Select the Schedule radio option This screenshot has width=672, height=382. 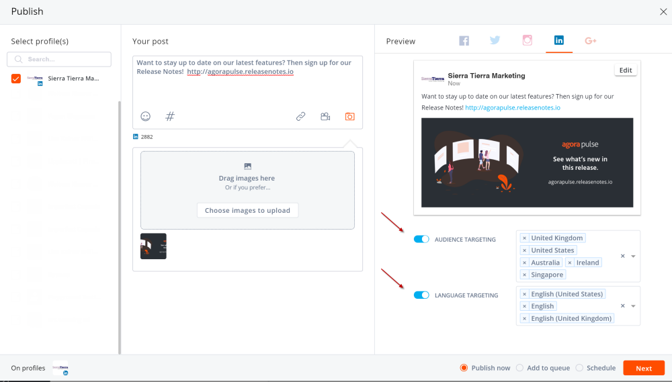pos(579,368)
